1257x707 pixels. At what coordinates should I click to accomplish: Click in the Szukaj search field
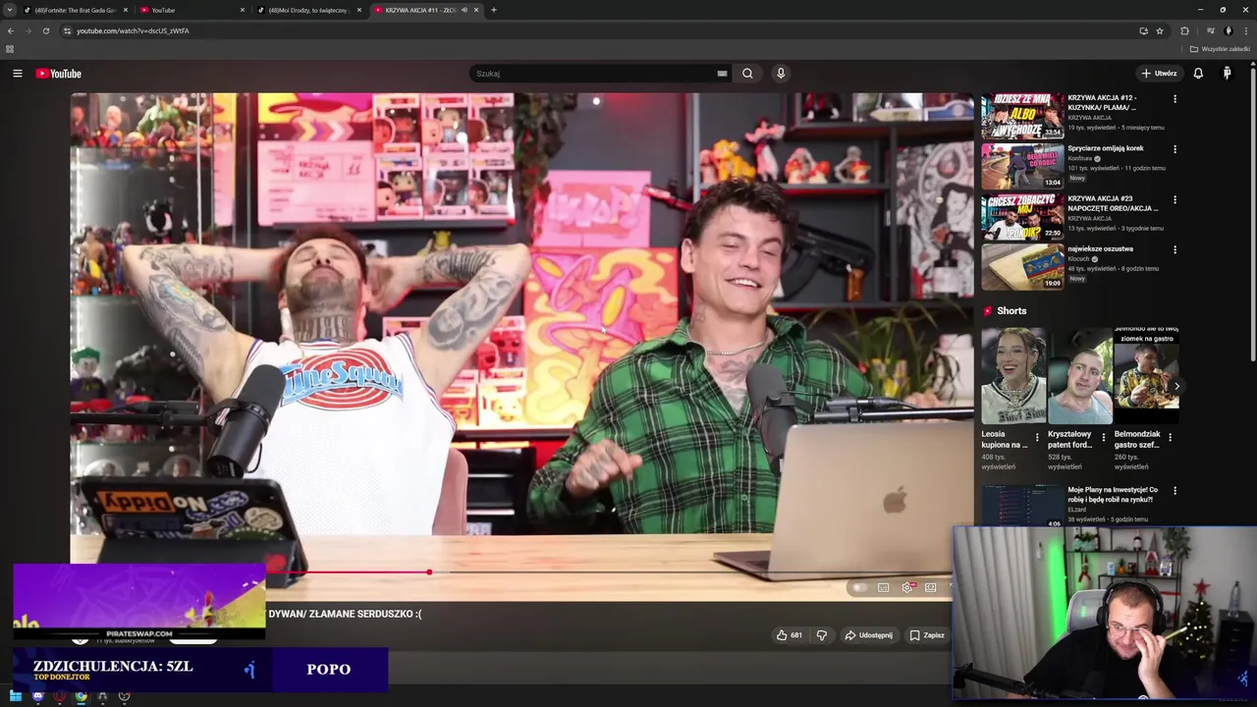[x=594, y=74]
